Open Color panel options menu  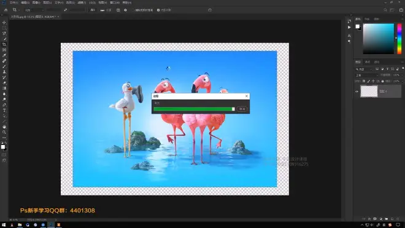point(403,19)
